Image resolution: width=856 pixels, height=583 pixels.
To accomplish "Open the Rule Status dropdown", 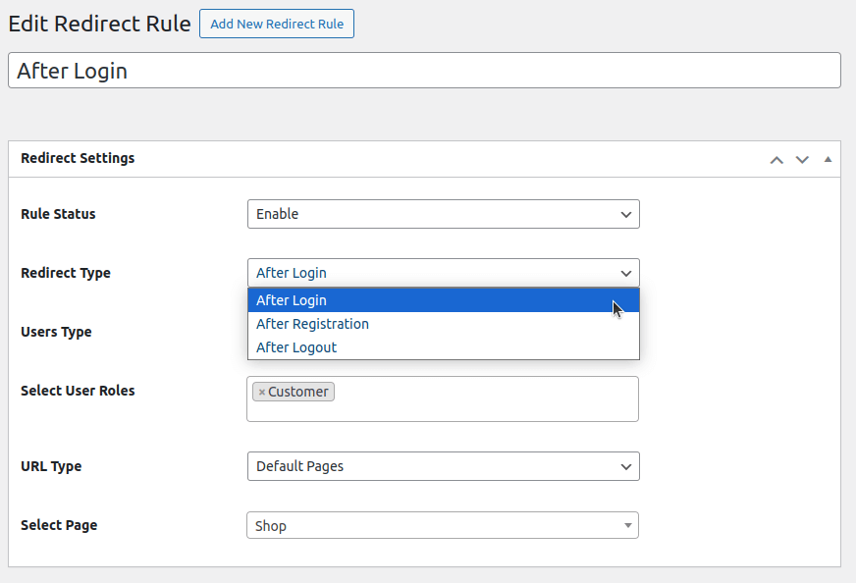I will 444,214.
